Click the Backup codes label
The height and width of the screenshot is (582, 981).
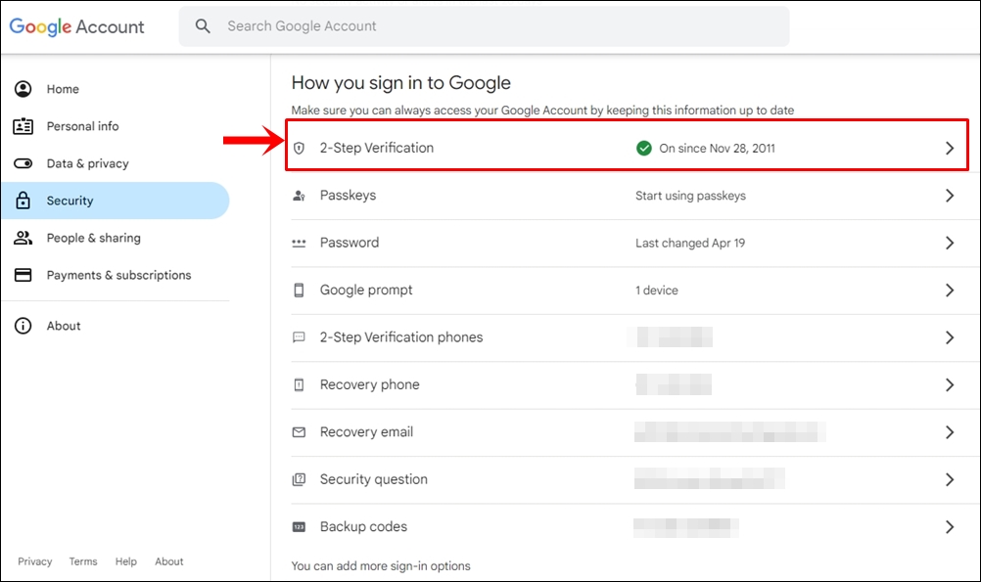(363, 527)
